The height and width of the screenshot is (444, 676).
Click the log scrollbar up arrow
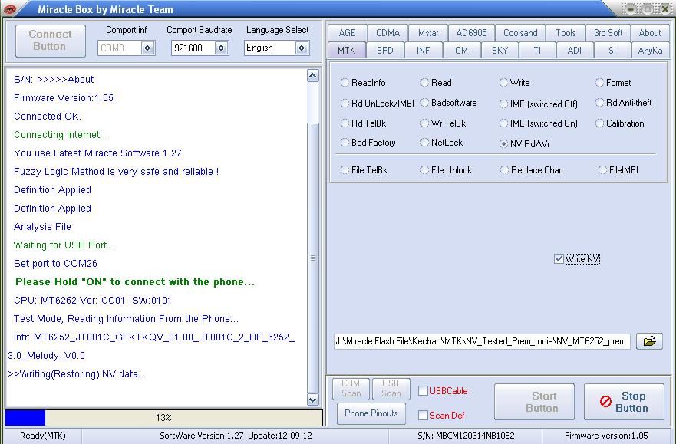click(x=312, y=75)
